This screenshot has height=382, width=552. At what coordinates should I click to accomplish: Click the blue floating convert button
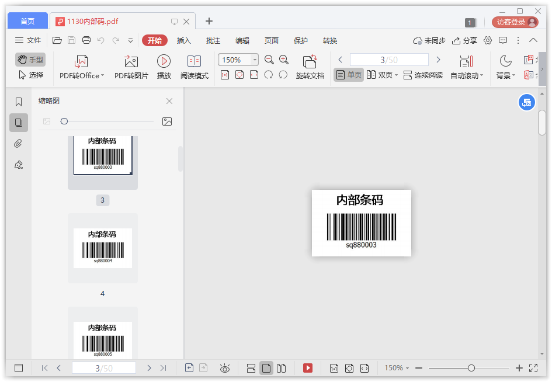[x=527, y=102]
